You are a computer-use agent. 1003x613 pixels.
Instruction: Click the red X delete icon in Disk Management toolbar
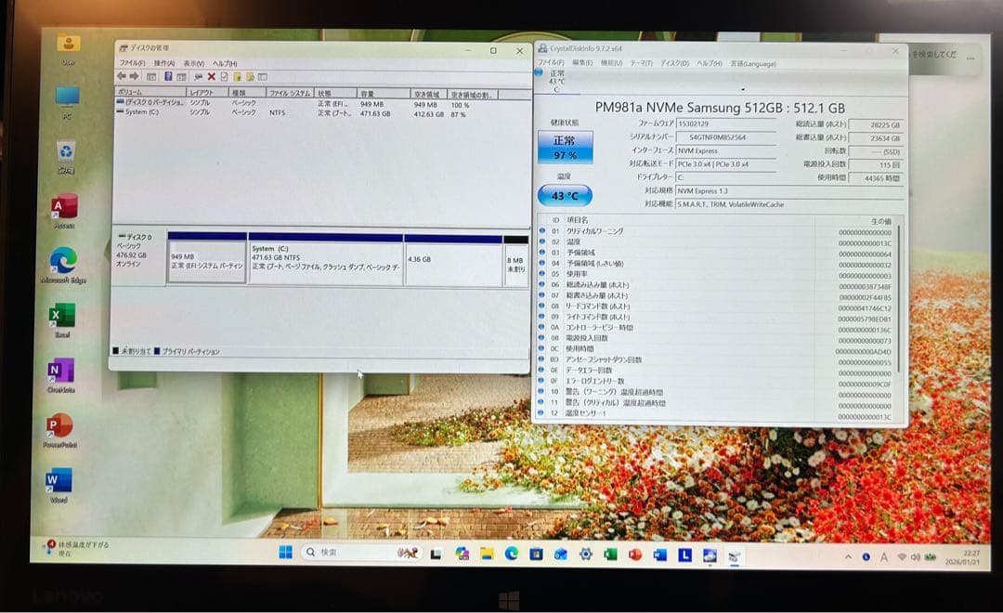coord(211,77)
